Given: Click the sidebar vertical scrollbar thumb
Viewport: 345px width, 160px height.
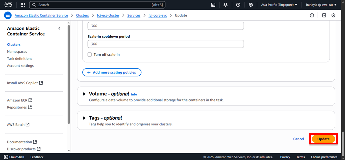Looking at the screenshot, I should pyautogui.click(x=69, y=74).
